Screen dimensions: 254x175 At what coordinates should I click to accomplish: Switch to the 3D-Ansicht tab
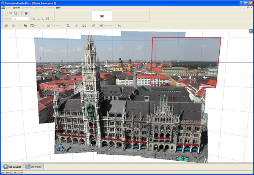[11, 167]
